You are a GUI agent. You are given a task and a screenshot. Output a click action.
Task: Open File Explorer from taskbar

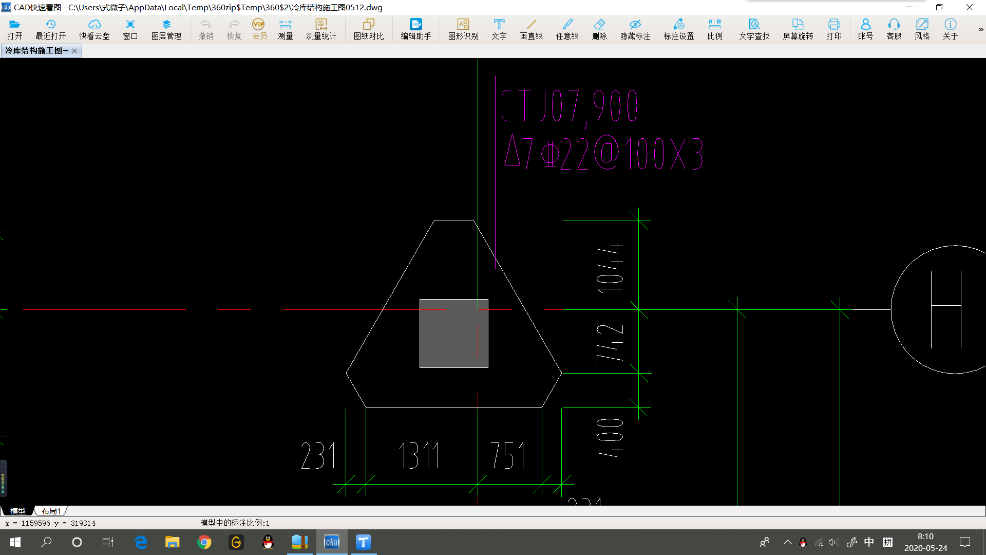[172, 542]
